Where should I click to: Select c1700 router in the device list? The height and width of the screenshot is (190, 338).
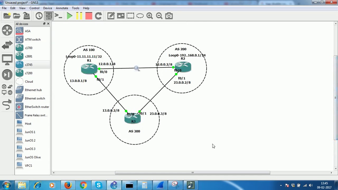[x=32, y=48]
